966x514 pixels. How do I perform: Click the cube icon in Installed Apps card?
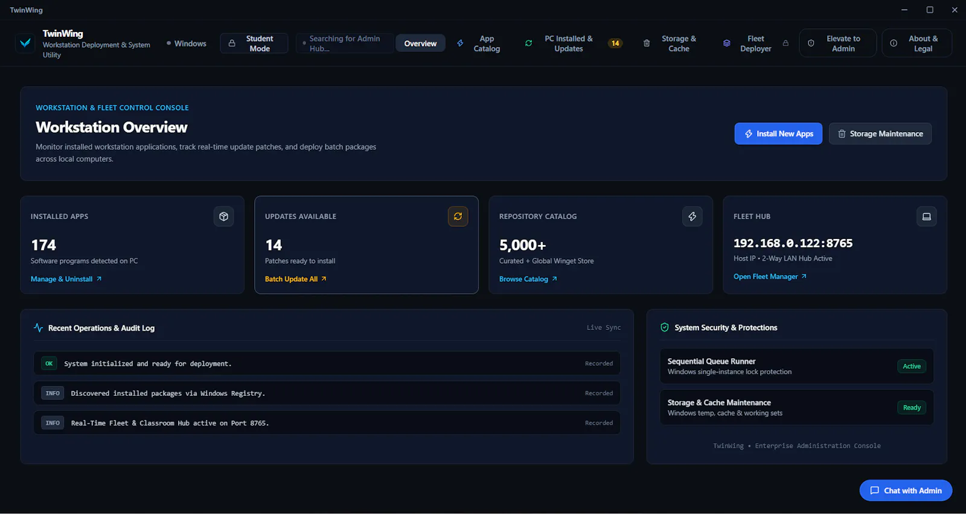224,217
